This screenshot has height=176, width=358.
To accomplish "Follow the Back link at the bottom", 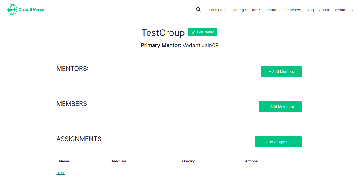I will click(x=60, y=173).
